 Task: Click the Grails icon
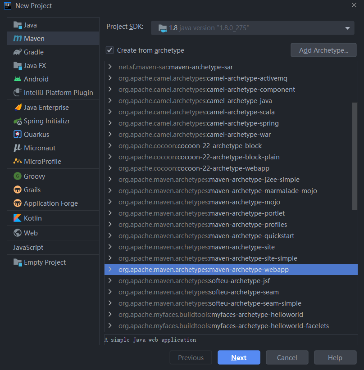click(18, 190)
